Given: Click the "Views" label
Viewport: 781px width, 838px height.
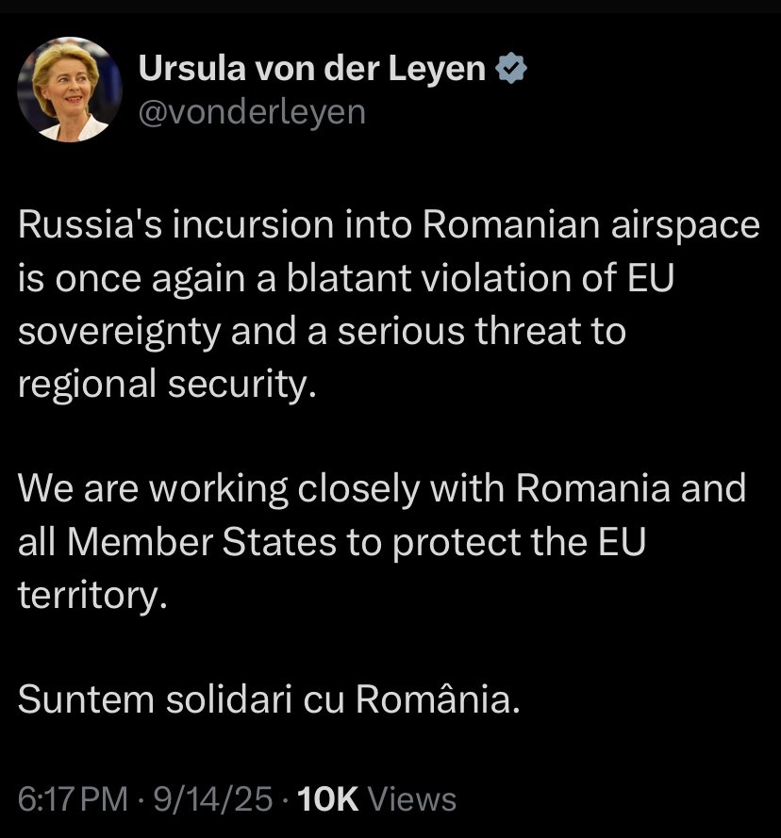Looking at the screenshot, I should (413, 799).
